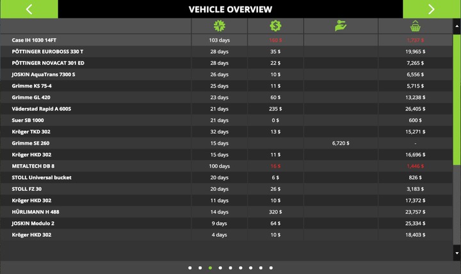The image size is (461, 274).
Task: Click the hand-with-key leasing column icon
Action: tap(341, 26)
